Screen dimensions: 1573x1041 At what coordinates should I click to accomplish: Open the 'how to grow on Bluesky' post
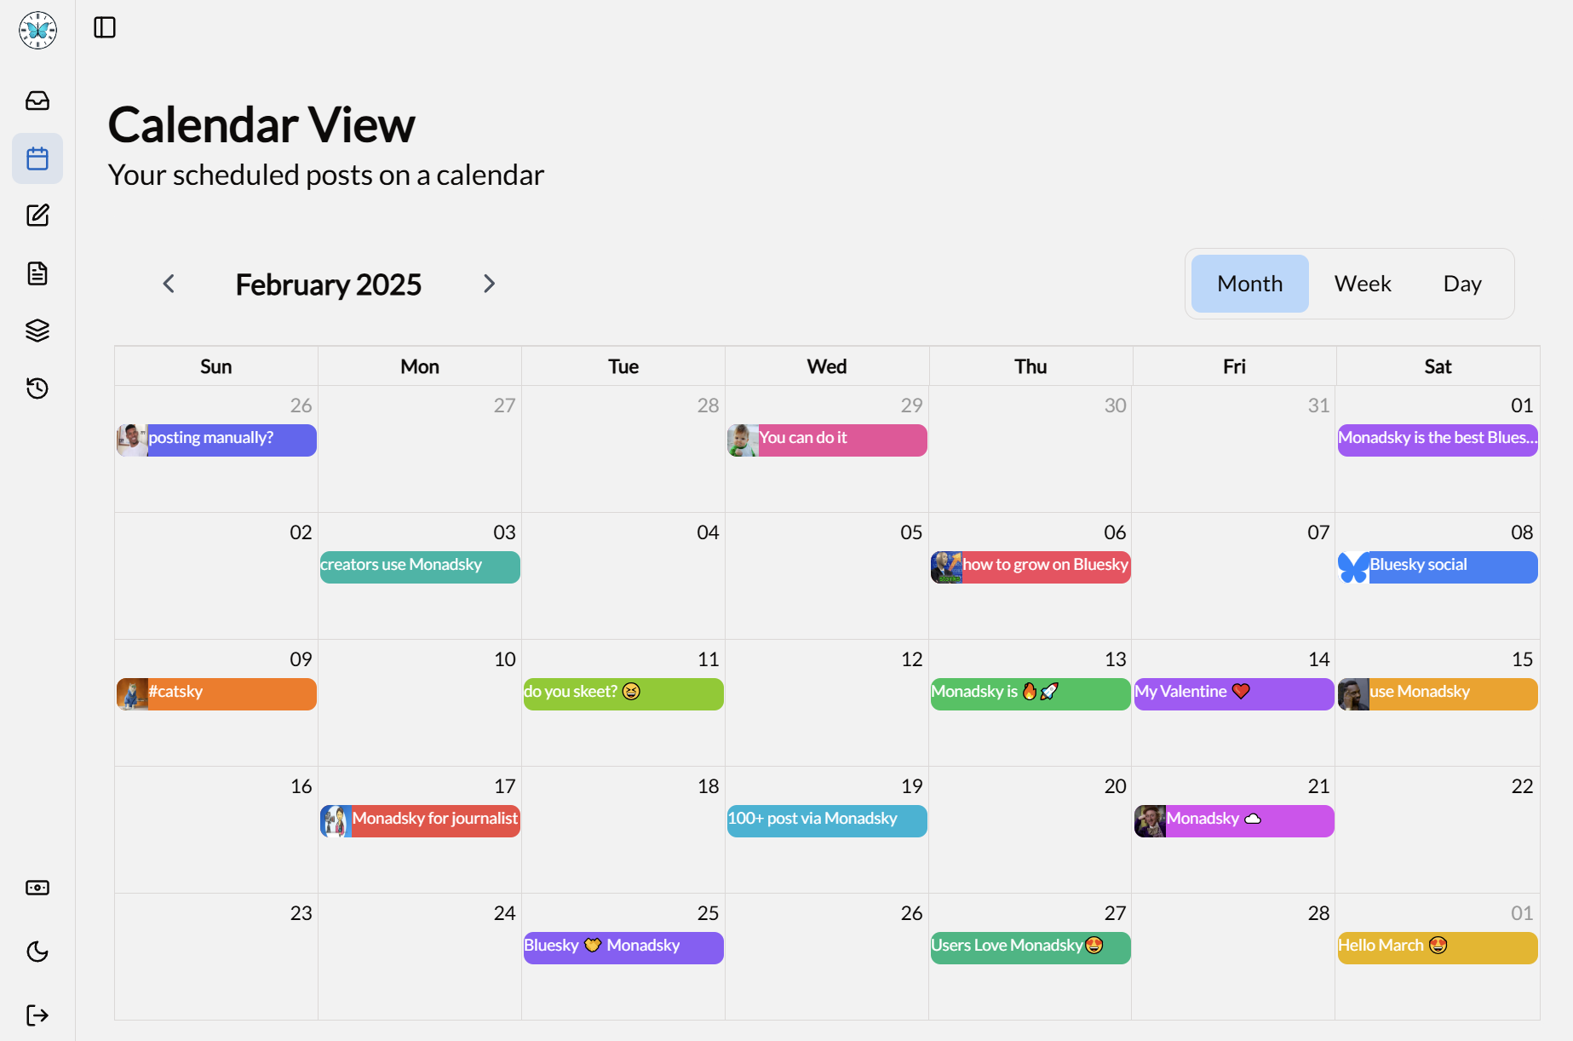pos(1044,567)
